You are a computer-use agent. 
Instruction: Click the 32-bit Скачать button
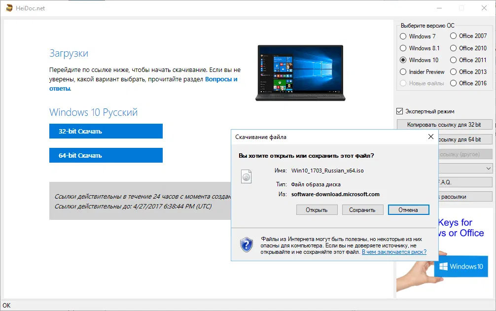click(x=106, y=131)
